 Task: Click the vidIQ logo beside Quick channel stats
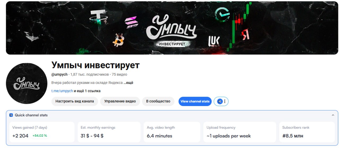(x=11, y=115)
